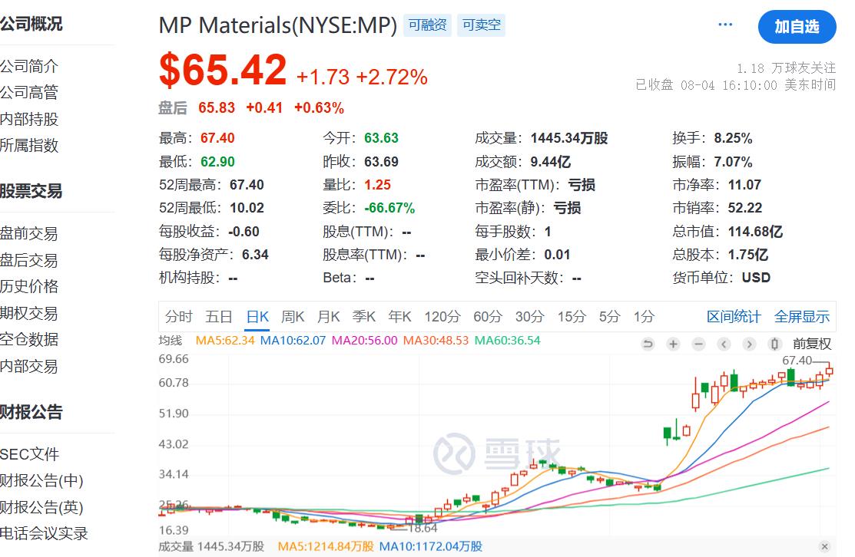Image resolution: width=855 pixels, height=557 pixels.
Task: Switch to the 分时 chart tab
Action: (x=179, y=316)
